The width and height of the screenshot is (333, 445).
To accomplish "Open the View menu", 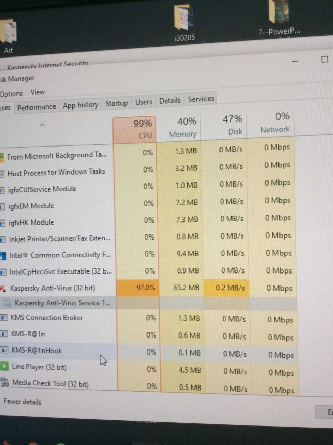I will 37,92.
